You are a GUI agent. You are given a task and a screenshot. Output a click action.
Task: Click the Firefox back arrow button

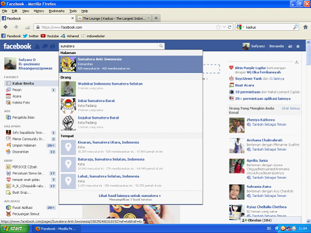(x=5, y=27)
